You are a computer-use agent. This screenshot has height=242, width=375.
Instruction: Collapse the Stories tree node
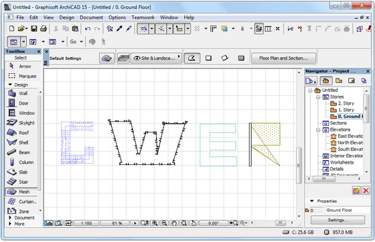pyautogui.click(x=318, y=97)
